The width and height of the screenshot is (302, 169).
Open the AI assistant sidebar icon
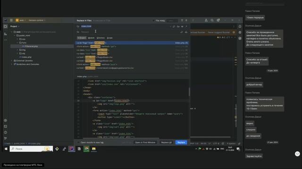click(240, 32)
